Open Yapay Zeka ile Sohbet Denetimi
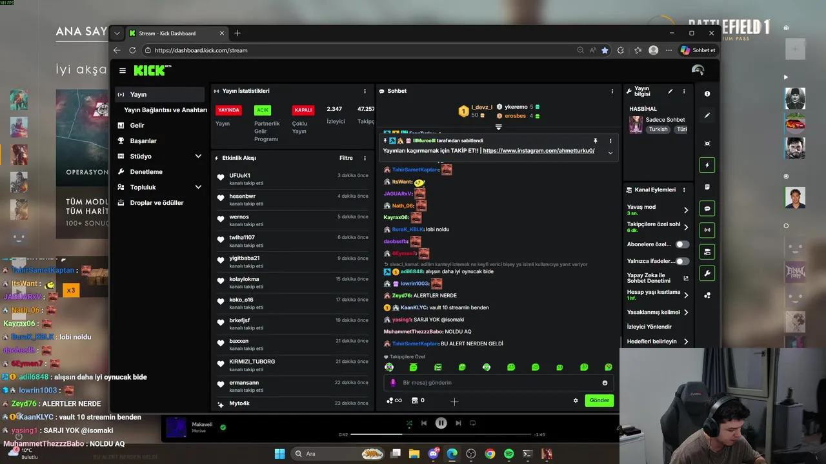Image resolution: width=826 pixels, height=464 pixels. tap(658, 278)
